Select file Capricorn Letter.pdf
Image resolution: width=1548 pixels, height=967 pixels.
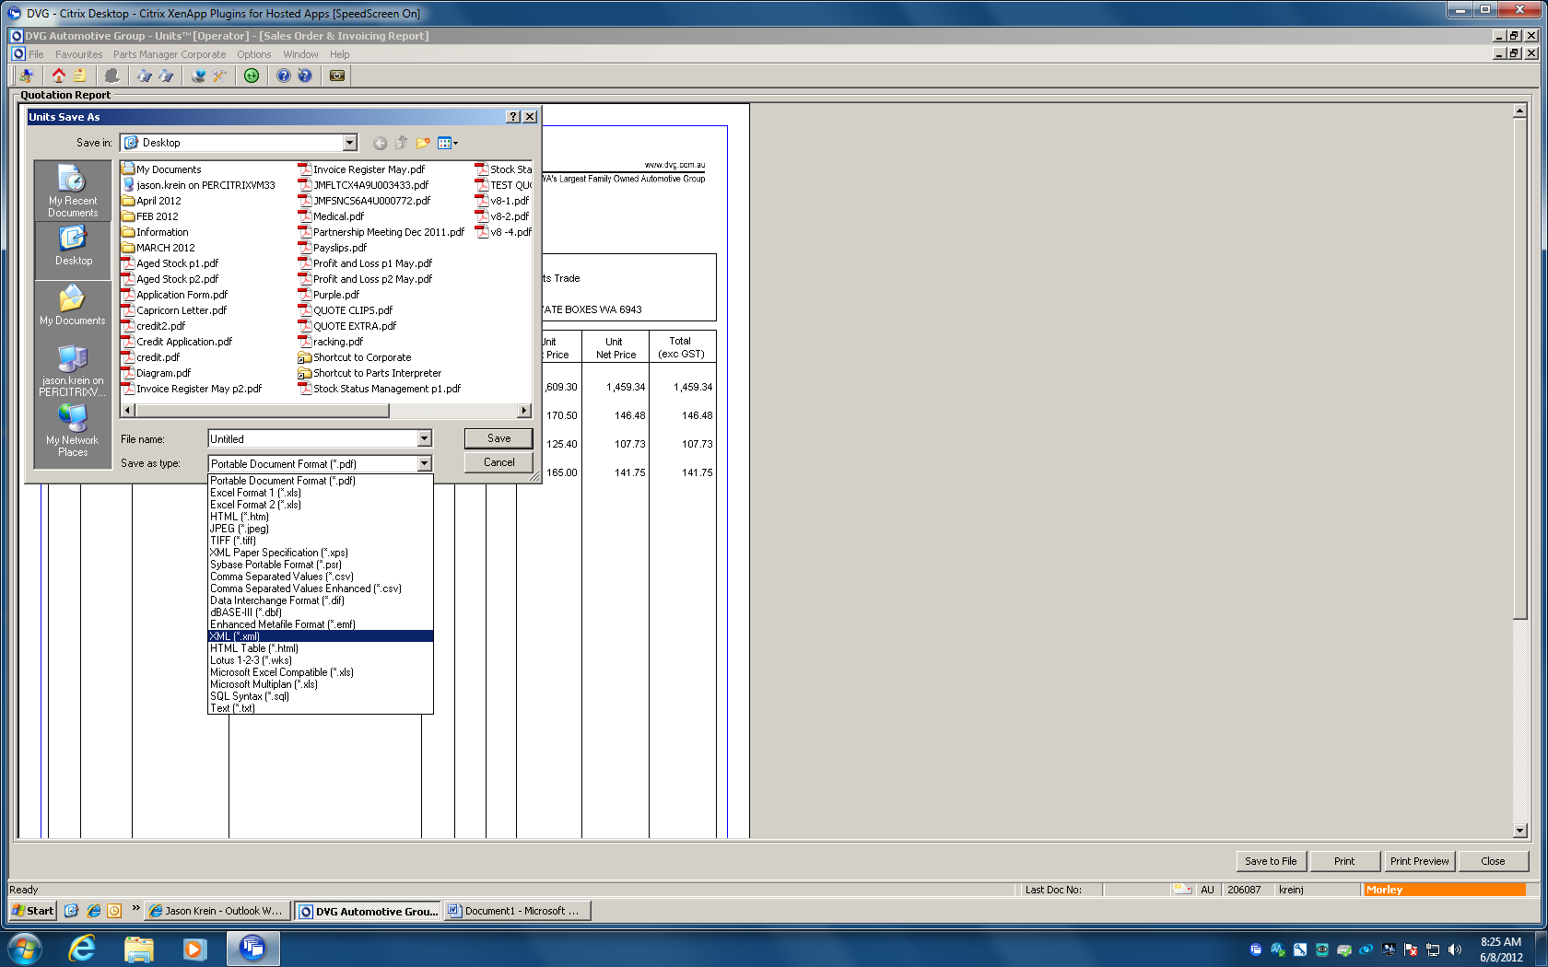(174, 310)
